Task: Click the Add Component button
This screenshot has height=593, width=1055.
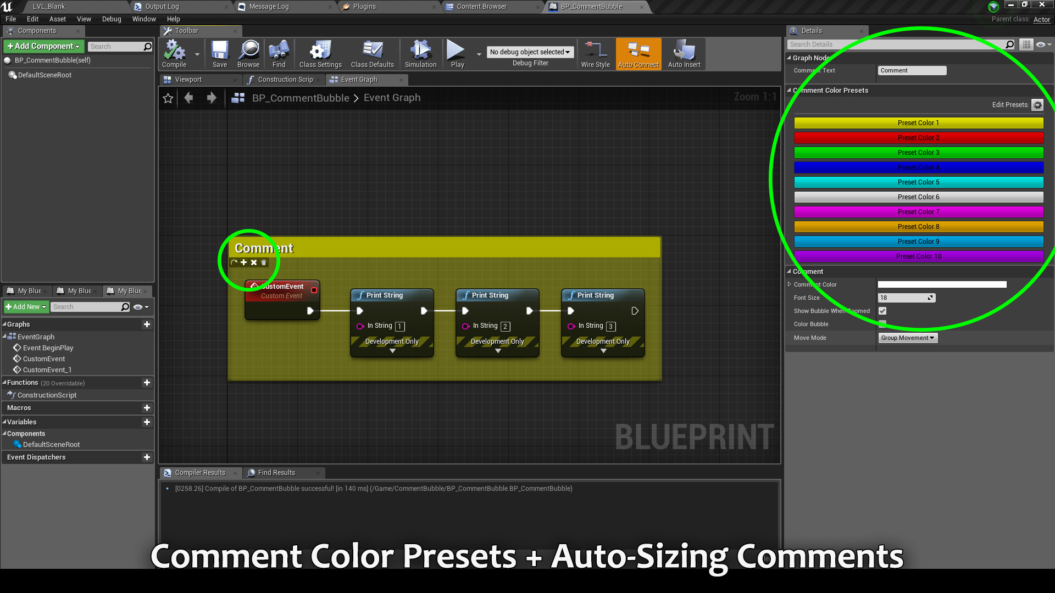Action: click(44, 46)
